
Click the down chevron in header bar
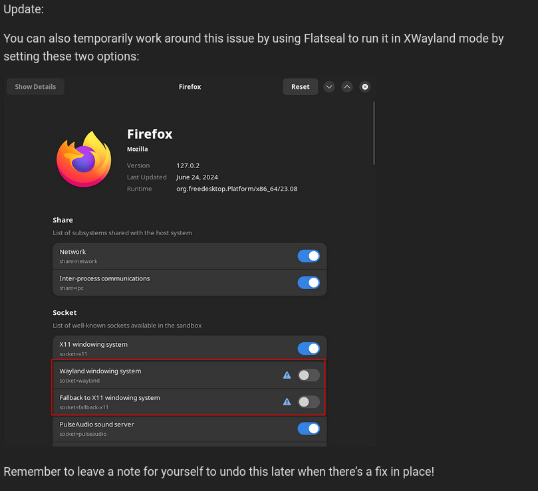[329, 86]
